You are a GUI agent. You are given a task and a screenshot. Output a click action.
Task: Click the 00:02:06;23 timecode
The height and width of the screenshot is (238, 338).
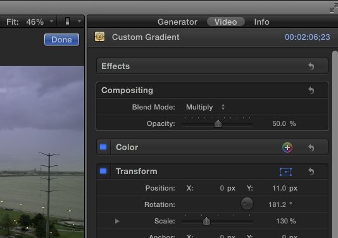[x=307, y=37]
